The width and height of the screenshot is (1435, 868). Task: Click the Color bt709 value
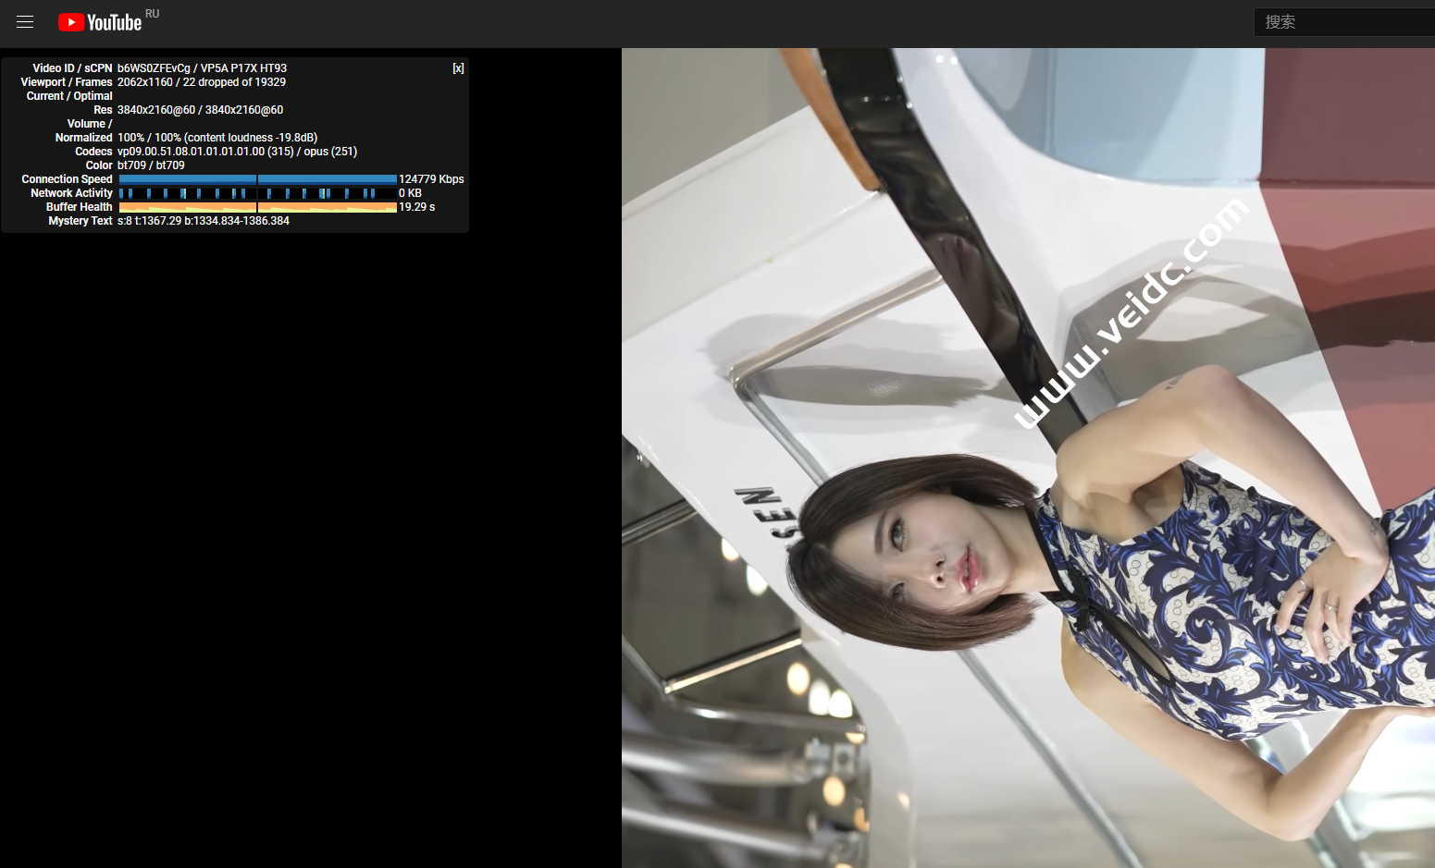point(151,165)
